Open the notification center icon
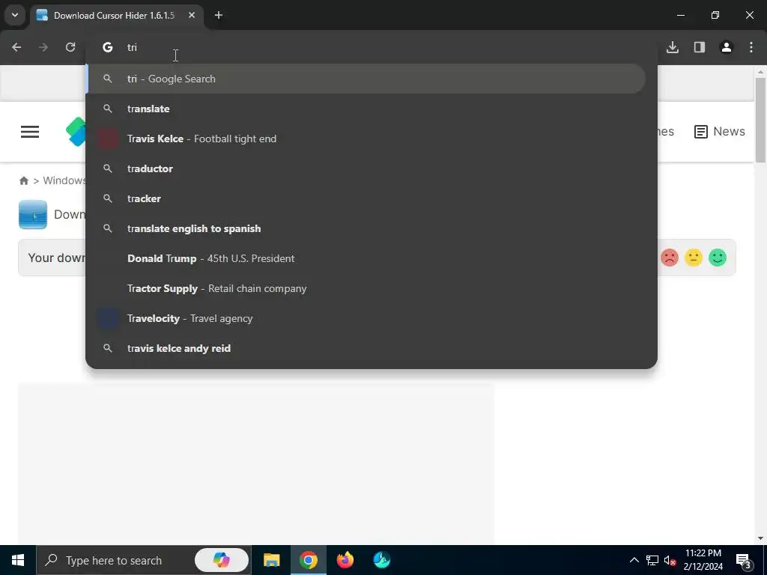 [x=744, y=561]
